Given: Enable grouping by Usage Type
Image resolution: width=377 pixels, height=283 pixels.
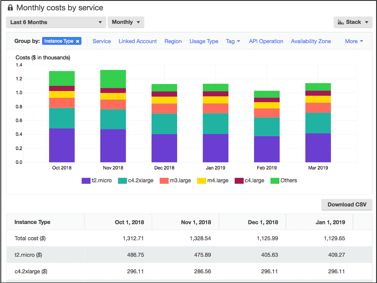Looking at the screenshot, I should [204, 41].
